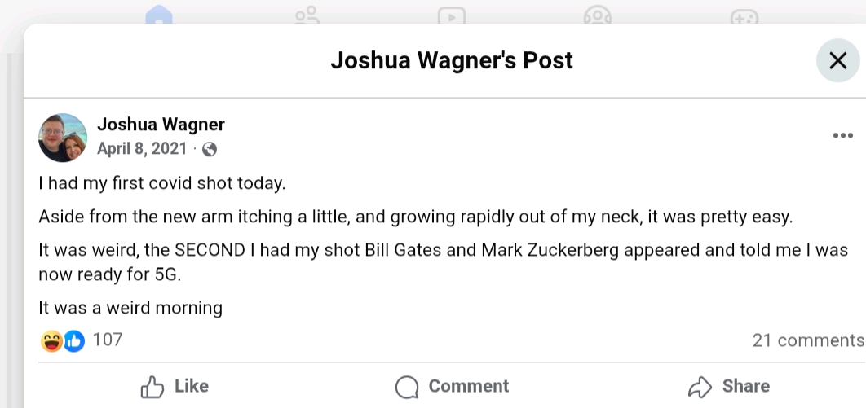The image size is (866, 408).
Task: Click the "It was a weird morning" line
Action: pyautogui.click(x=130, y=308)
